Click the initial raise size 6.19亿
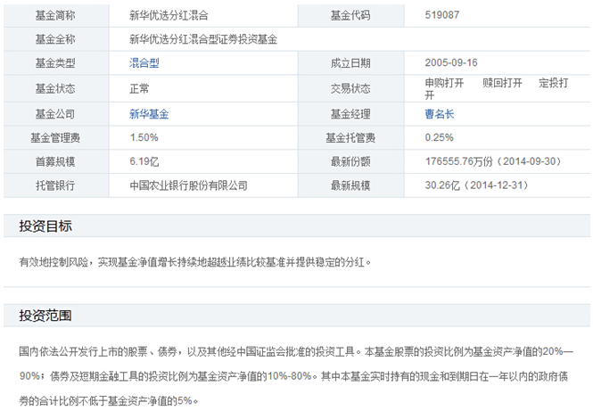The image size is (593, 419). (144, 161)
